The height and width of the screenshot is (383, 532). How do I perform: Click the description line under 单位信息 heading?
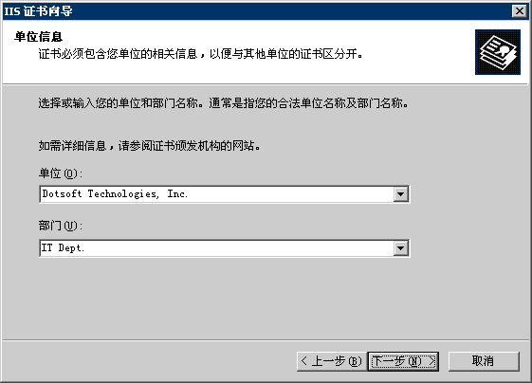pyautogui.click(x=200, y=54)
